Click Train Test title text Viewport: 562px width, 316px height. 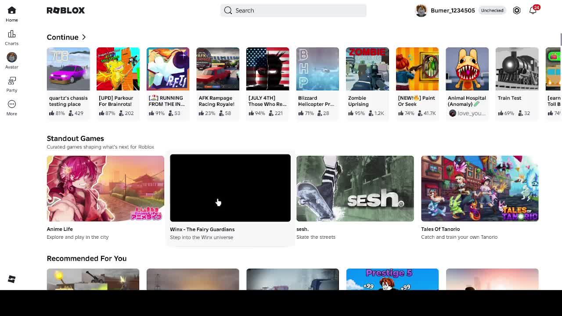click(x=509, y=98)
